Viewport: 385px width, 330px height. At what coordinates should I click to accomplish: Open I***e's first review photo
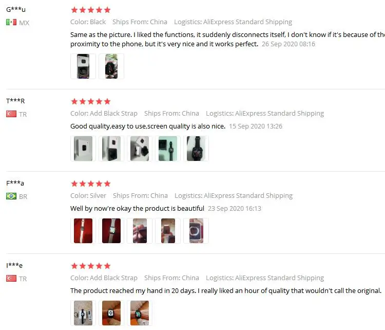(83, 313)
